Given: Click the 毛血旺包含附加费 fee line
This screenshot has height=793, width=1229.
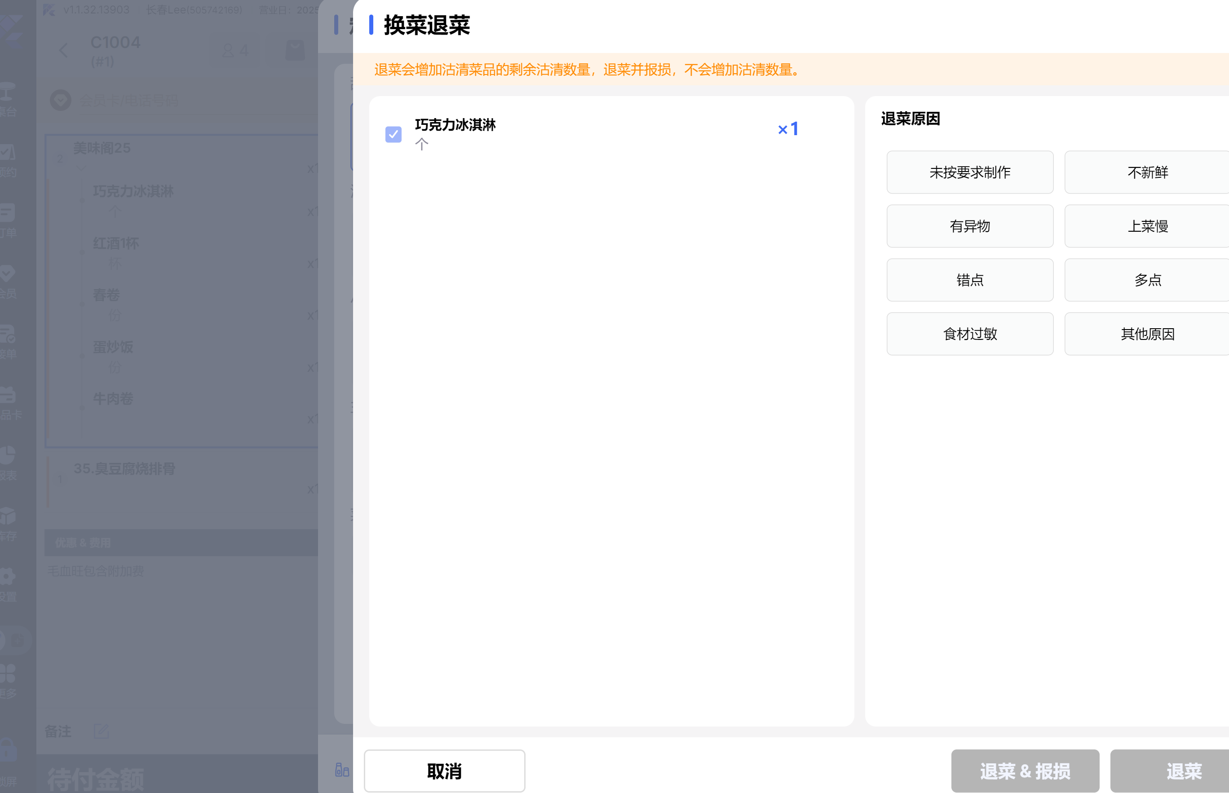Looking at the screenshot, I should click(96, 571).
